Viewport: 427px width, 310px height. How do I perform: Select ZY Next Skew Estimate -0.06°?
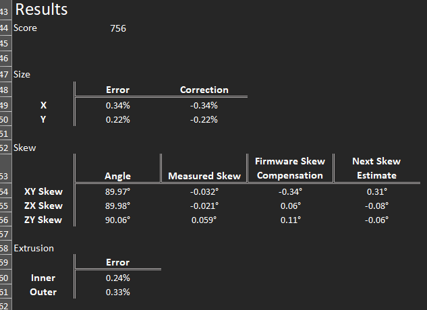coord(376,220)
